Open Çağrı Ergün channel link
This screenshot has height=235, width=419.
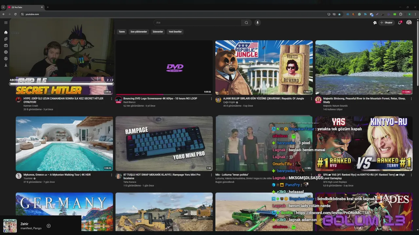point(229,102)
